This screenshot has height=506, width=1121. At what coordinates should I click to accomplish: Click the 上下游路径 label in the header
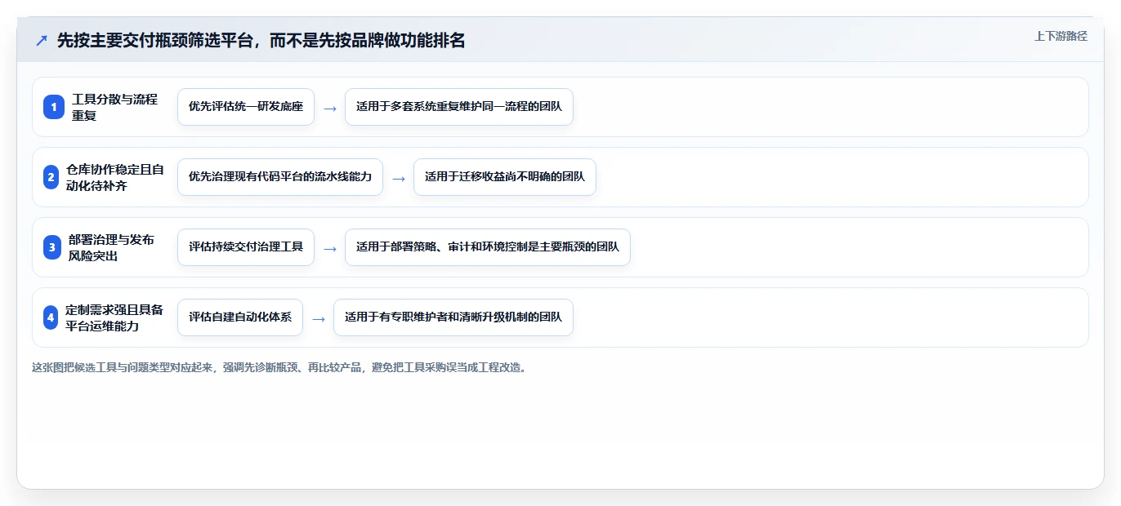1061,36
